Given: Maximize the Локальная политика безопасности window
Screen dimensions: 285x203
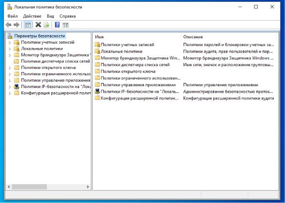Looking at the screenshot, I should [256, 7].
